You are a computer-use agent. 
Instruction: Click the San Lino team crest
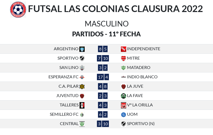(82, 68)
